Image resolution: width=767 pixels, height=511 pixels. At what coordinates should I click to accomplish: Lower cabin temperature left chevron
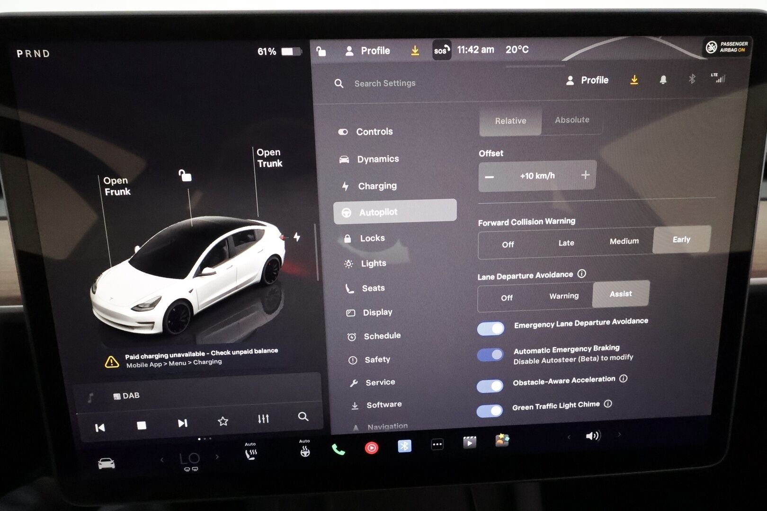162,459
